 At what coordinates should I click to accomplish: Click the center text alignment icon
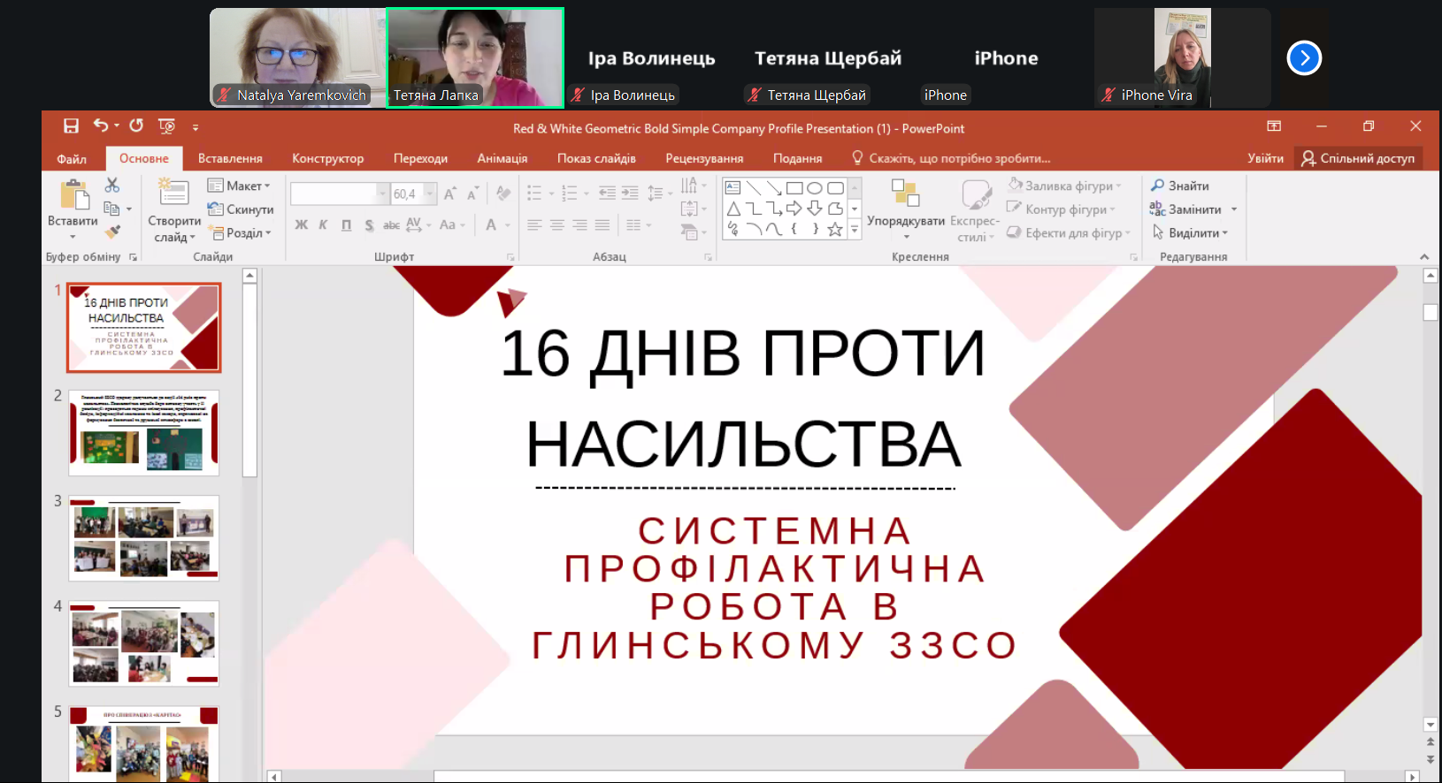pos(556,225)
